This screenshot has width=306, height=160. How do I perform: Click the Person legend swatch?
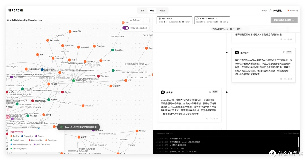36,136
